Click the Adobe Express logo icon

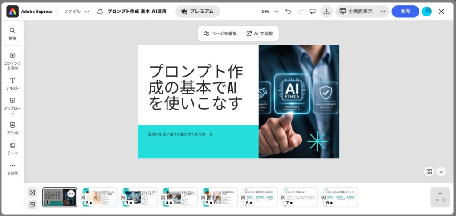click(12, 11)
